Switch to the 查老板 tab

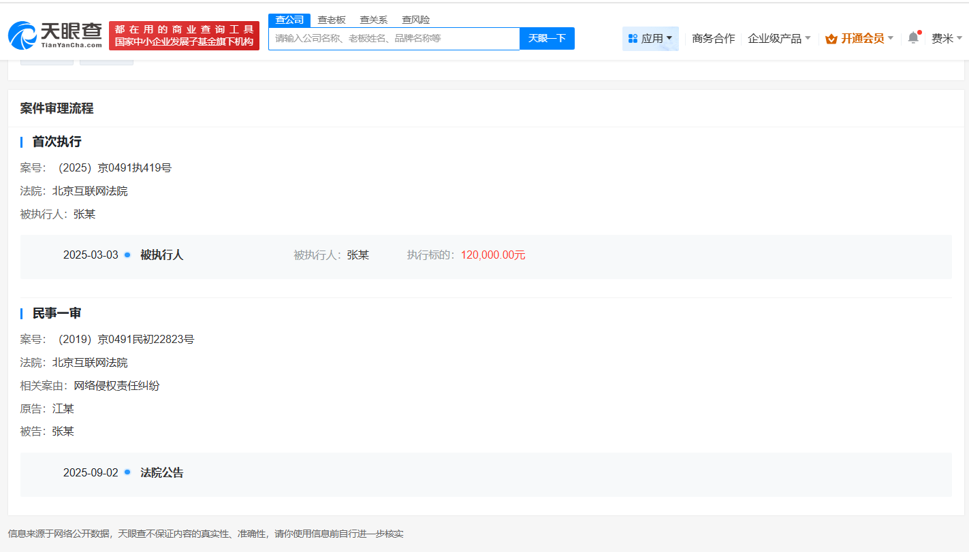click(332, 20)
